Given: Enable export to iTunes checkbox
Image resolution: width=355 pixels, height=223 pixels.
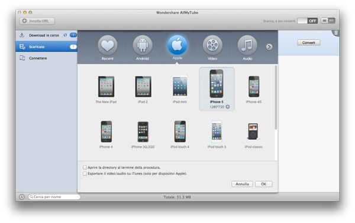Looking at the screenshot, I should (85, 173).
